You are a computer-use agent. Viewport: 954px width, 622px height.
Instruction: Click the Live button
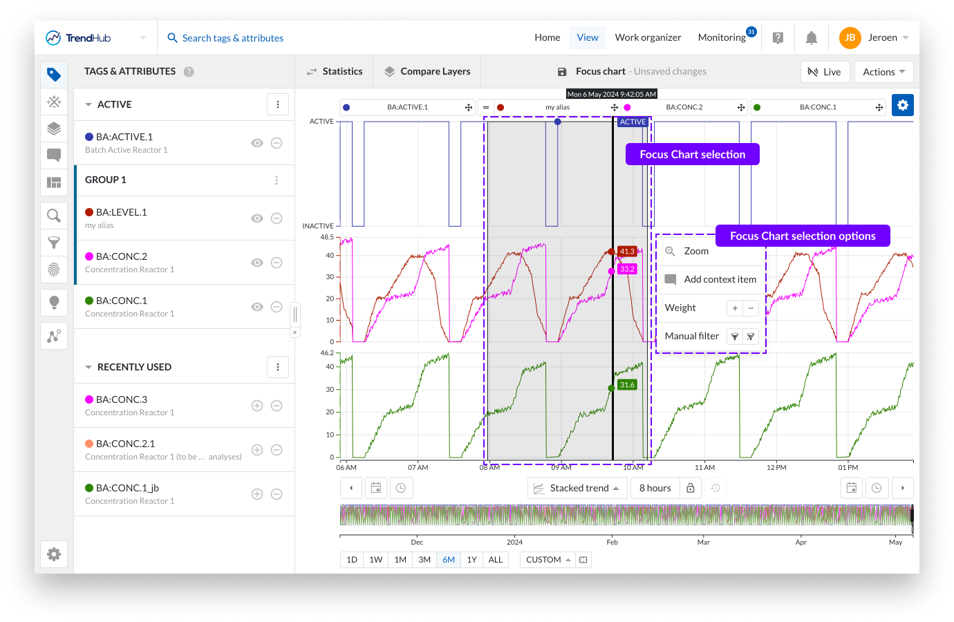(x=824, y=72)
